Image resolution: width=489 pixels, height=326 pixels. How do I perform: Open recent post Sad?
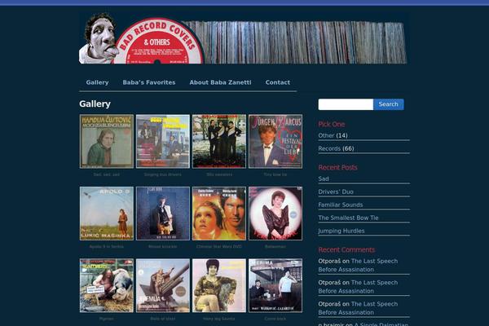(324, 178)
